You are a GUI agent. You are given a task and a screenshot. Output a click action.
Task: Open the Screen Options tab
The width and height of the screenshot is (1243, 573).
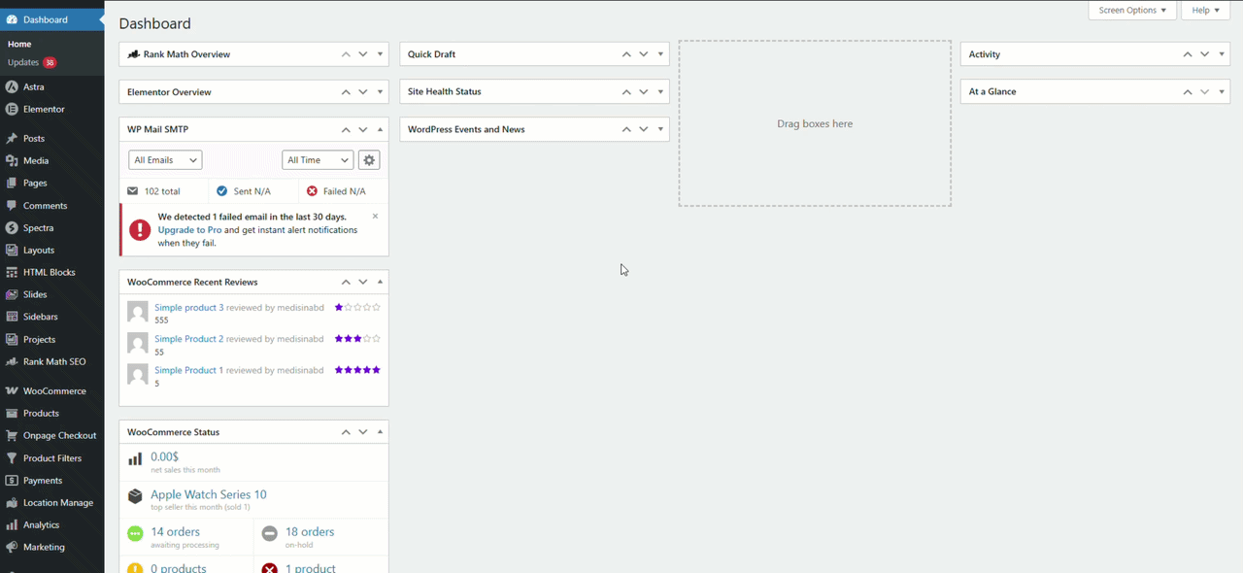pyautogui.click(x=1132, y=10)
